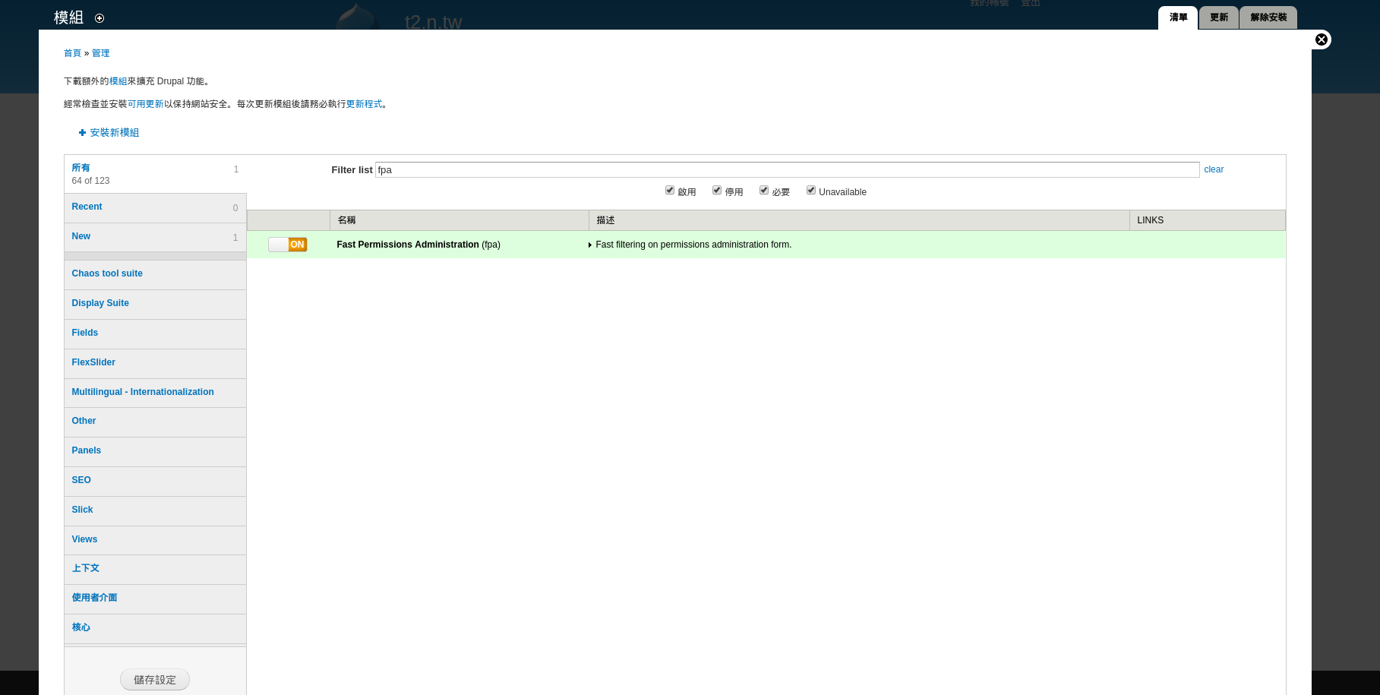
Task: Click the plus icon before 安裝新模組
Action: (82, 133)
